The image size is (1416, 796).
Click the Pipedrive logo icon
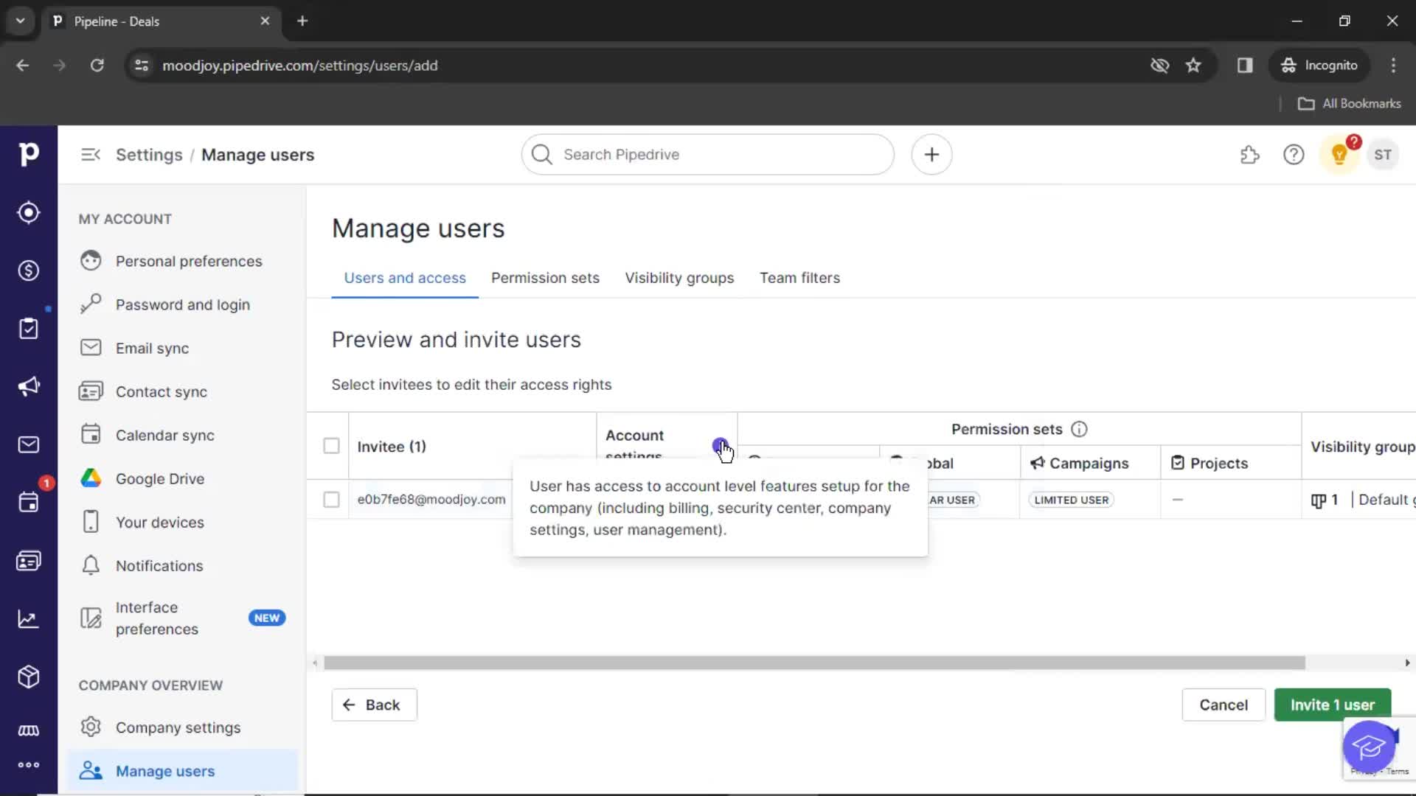pyautogui.click(x=28, y=155)
